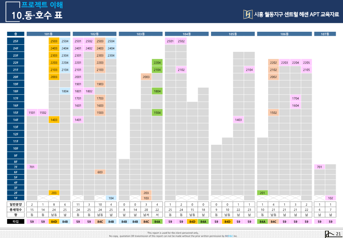Click the 일반분양 row label

16,205
